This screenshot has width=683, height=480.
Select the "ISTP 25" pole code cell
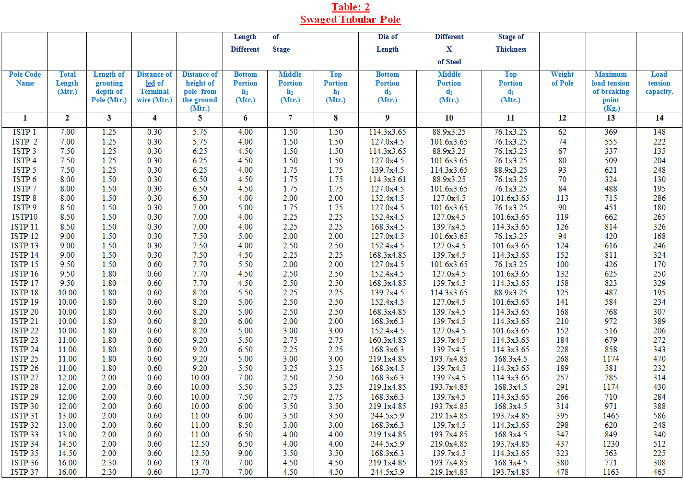point(25,359)
